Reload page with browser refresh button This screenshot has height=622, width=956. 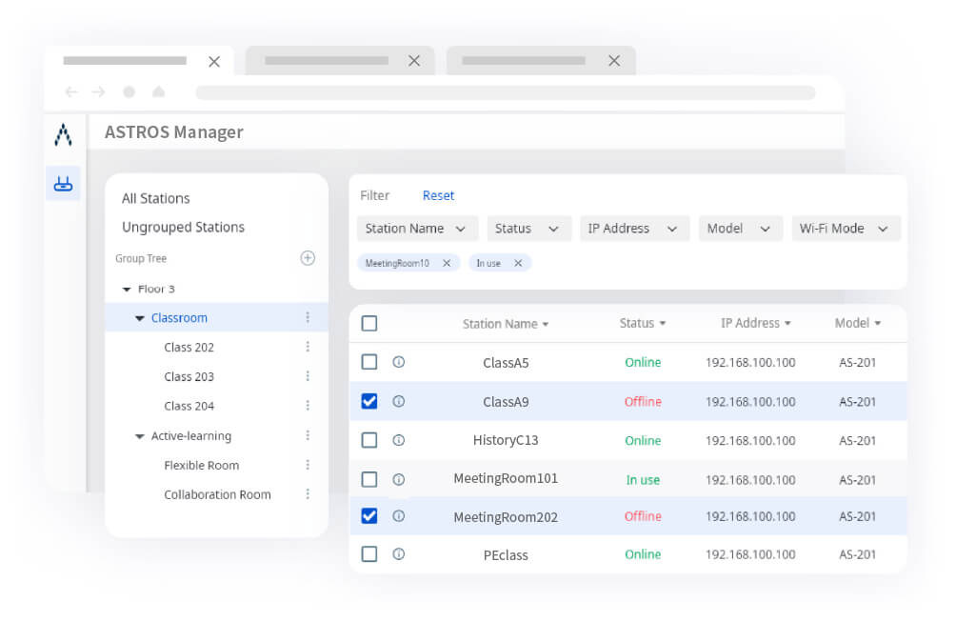coord(129,92)
